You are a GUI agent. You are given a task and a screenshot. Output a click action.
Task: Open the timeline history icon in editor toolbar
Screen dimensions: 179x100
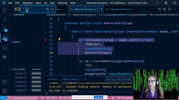159,9
